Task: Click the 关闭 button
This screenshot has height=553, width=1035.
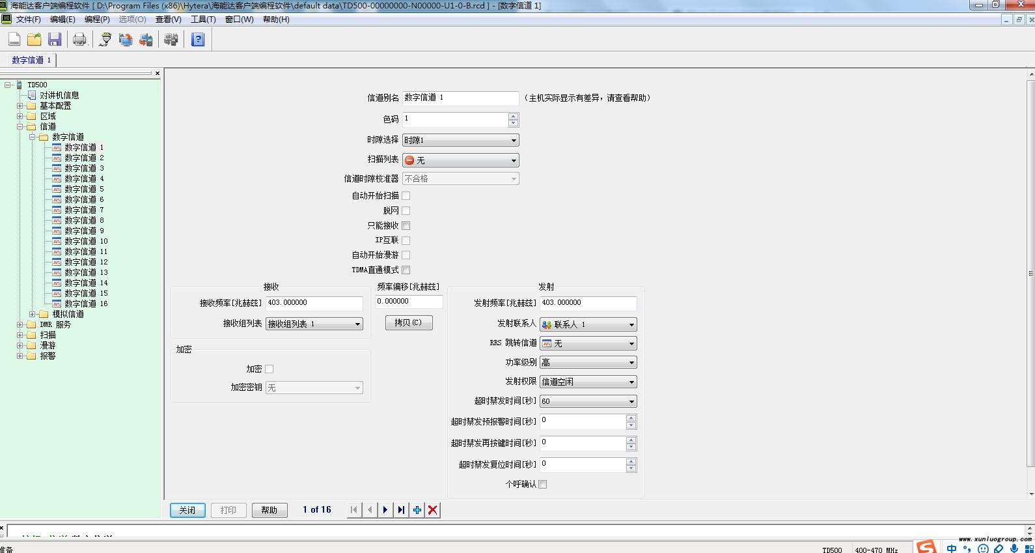Action: [x=187, y=510]
